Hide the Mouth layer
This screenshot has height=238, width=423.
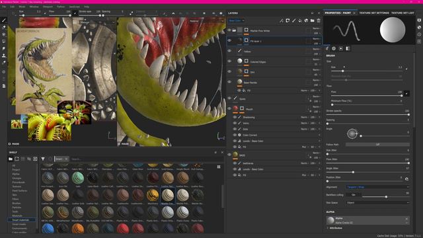(229, 108)
